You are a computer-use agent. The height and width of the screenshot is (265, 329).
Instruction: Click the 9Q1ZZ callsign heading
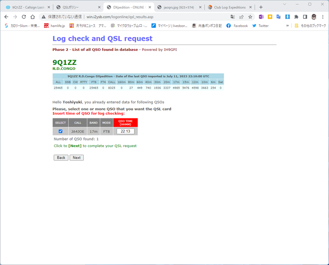click(64, 62)
